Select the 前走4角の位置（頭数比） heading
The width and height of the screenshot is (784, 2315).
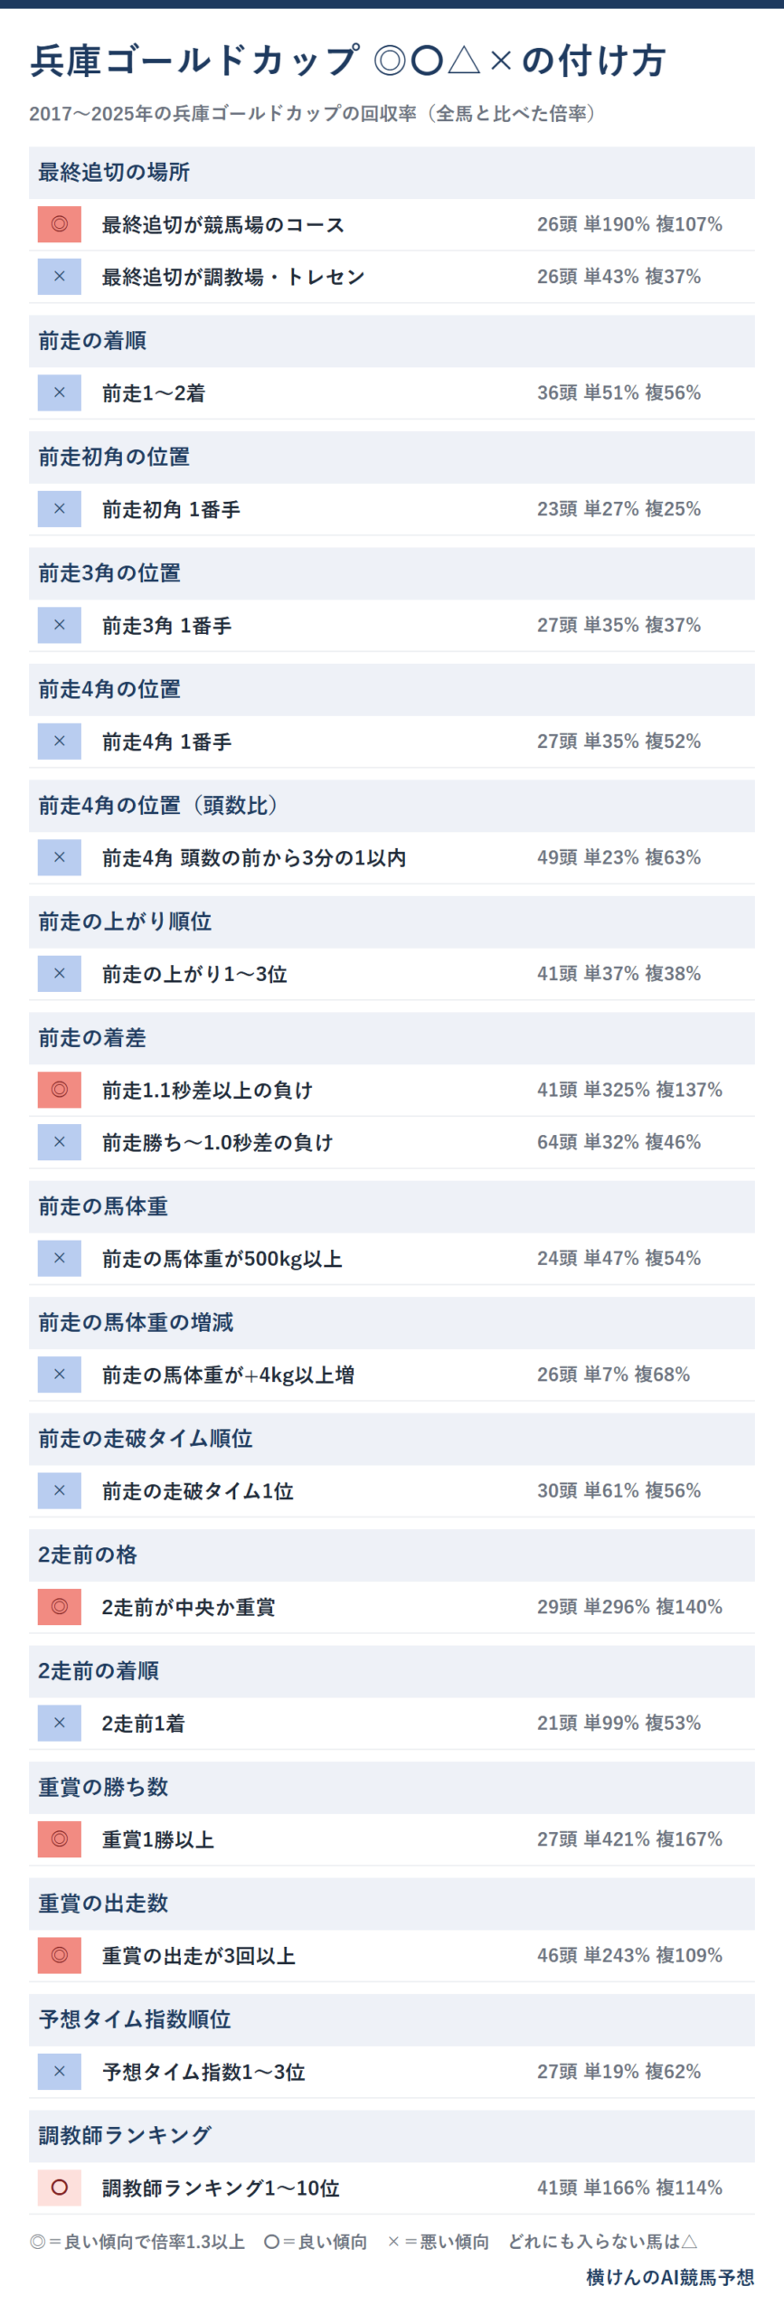(x=392, y=806)
